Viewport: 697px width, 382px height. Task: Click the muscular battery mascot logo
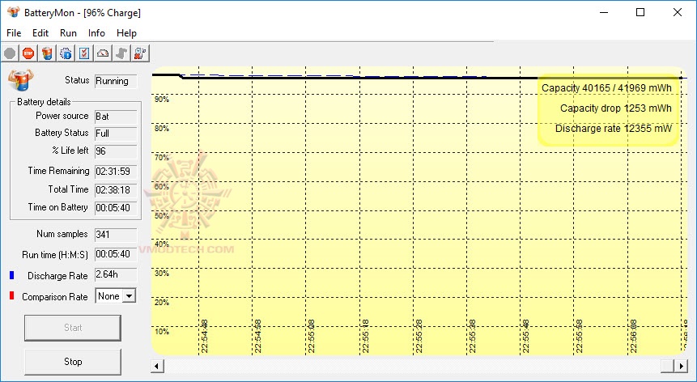coord(20,80)
